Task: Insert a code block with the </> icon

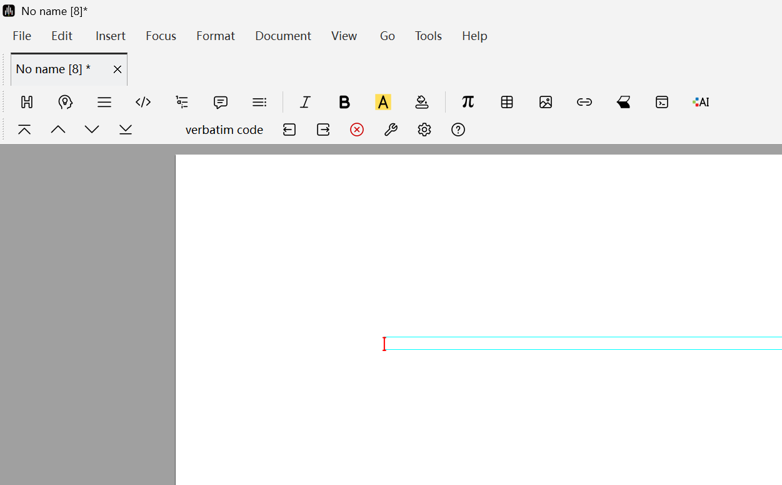Action: pos(143,102)
